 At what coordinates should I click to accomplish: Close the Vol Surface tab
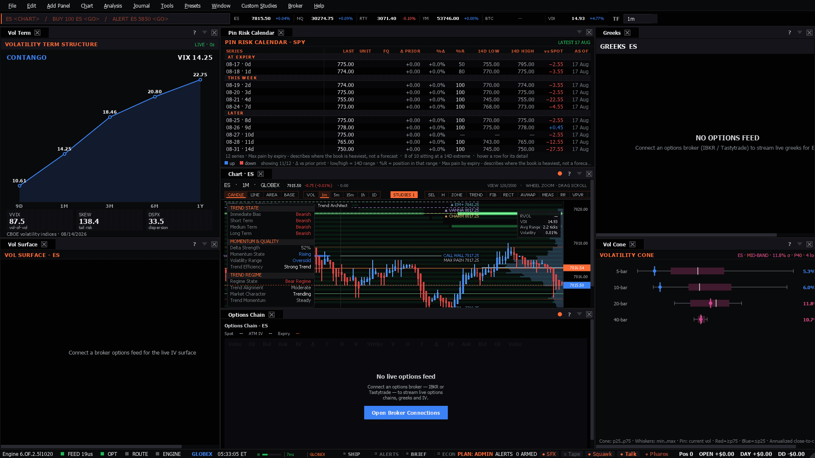click(x=44, y=244)
